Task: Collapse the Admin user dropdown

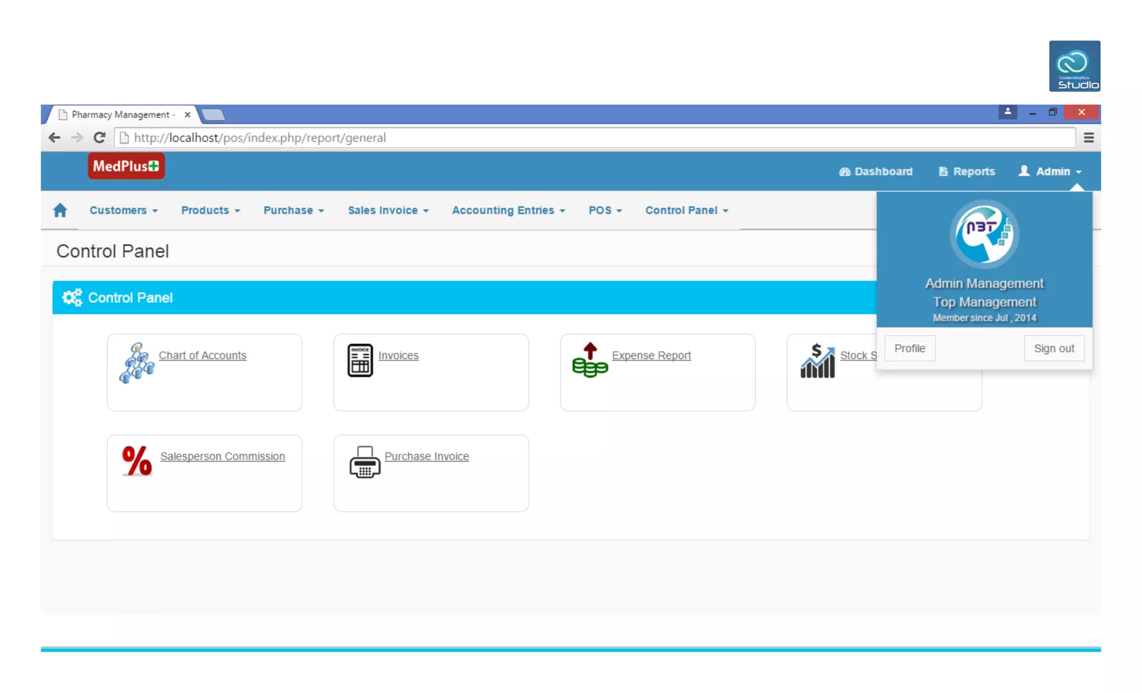Action: [x=1051, y=172]
